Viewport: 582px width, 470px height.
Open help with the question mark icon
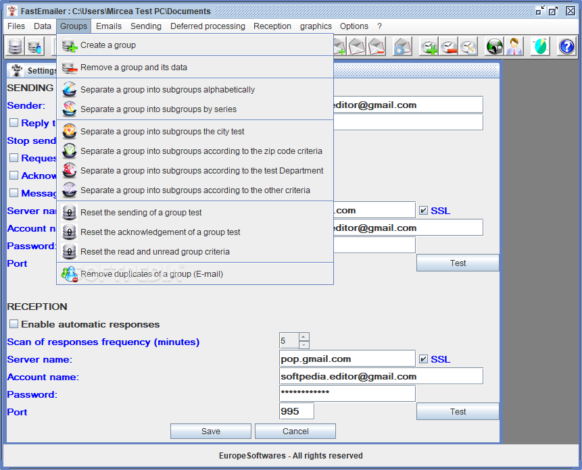click(x=566, y=47)
